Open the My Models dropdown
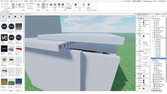The image size is (167, 94). 6,20
